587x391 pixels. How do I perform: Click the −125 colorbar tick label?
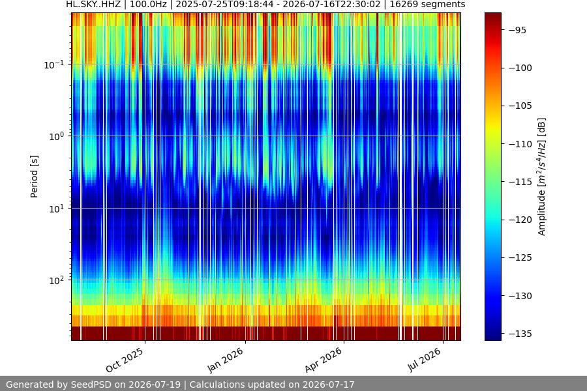coord(520,257)
